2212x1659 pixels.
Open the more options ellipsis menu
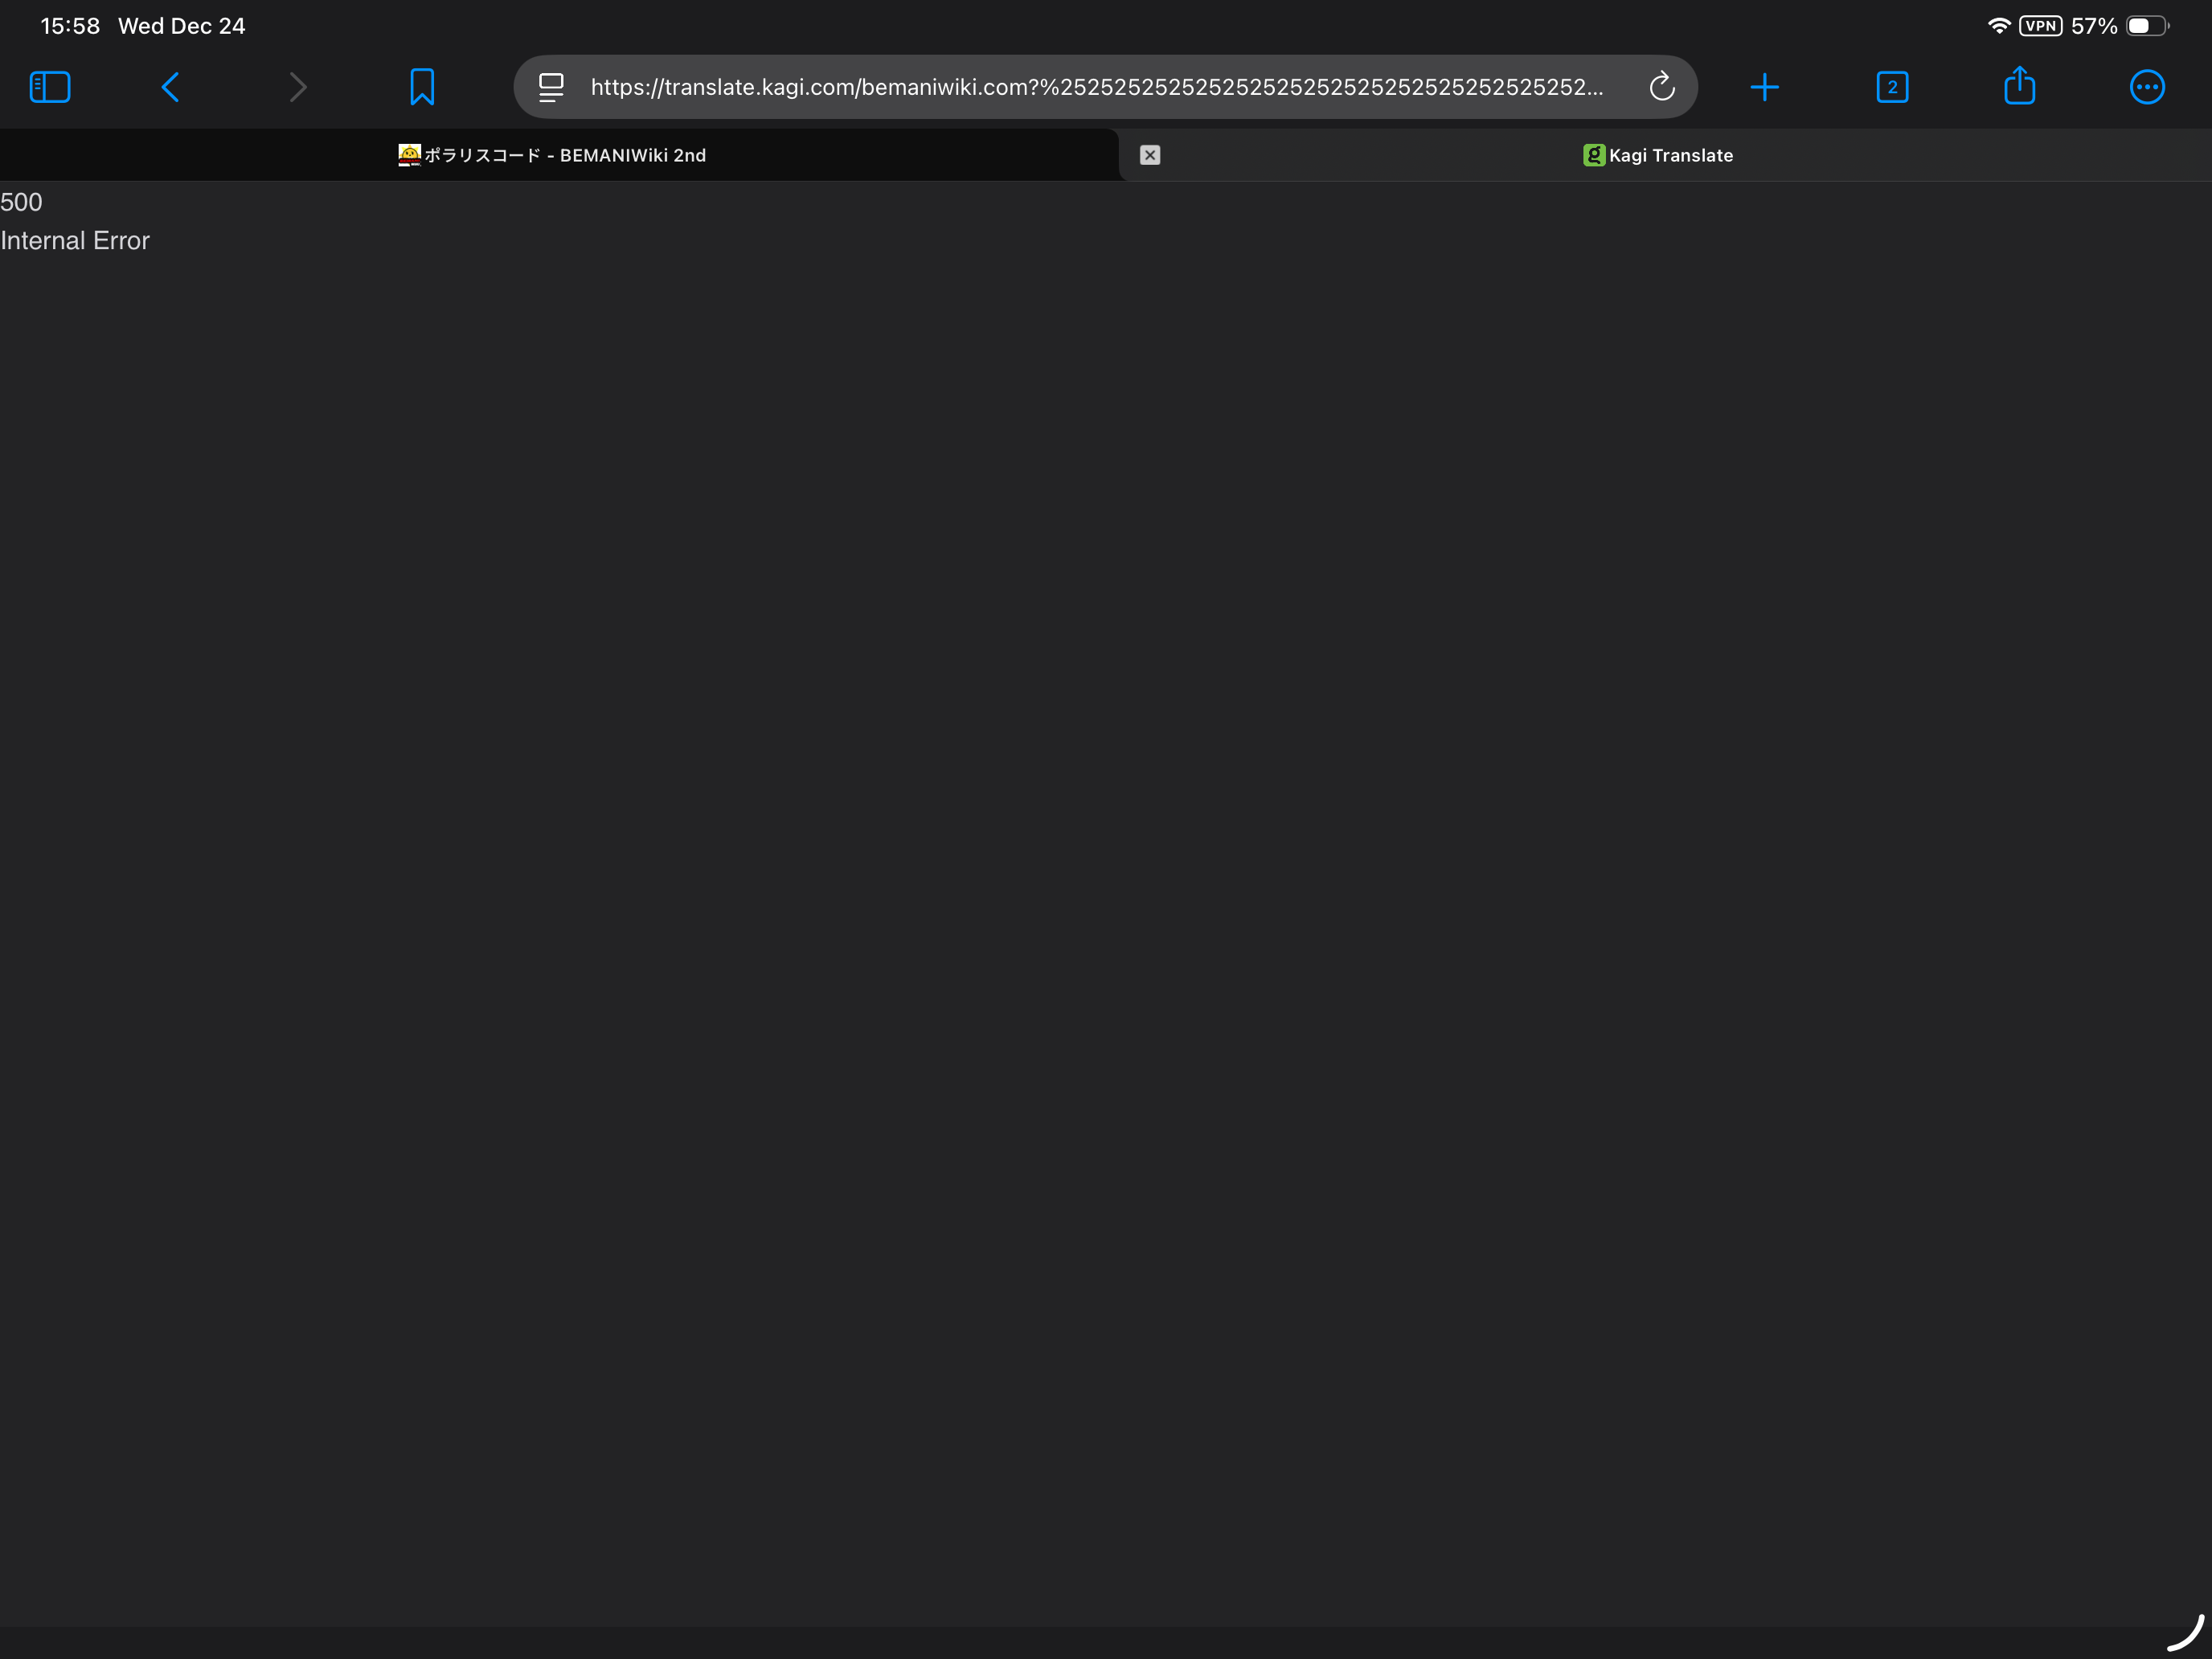[2146, 87]
